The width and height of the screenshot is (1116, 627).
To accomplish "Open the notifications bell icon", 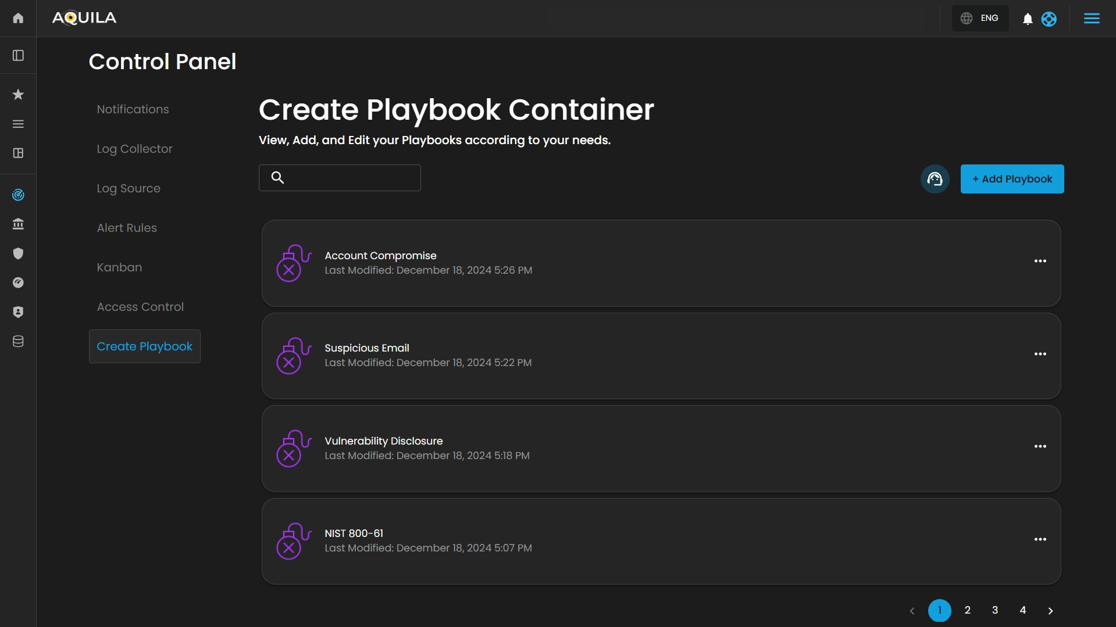I will [x=1028, y=19].
